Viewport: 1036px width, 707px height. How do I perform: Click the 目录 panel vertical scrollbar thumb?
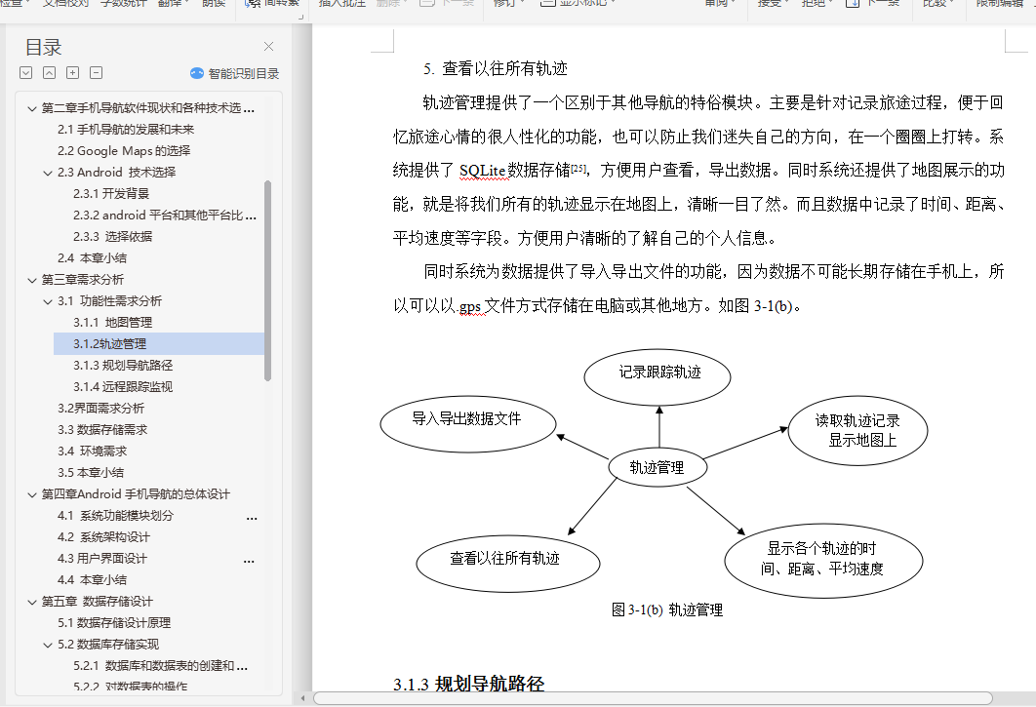pos(267,281)
